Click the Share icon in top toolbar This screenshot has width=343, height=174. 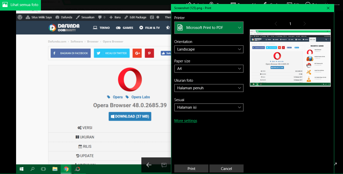[x=189, y=4]
